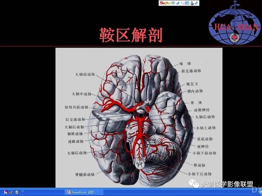Click the label 大脑中动脉
This screenshot has height=196, width=262.
[x=82, y=94]
